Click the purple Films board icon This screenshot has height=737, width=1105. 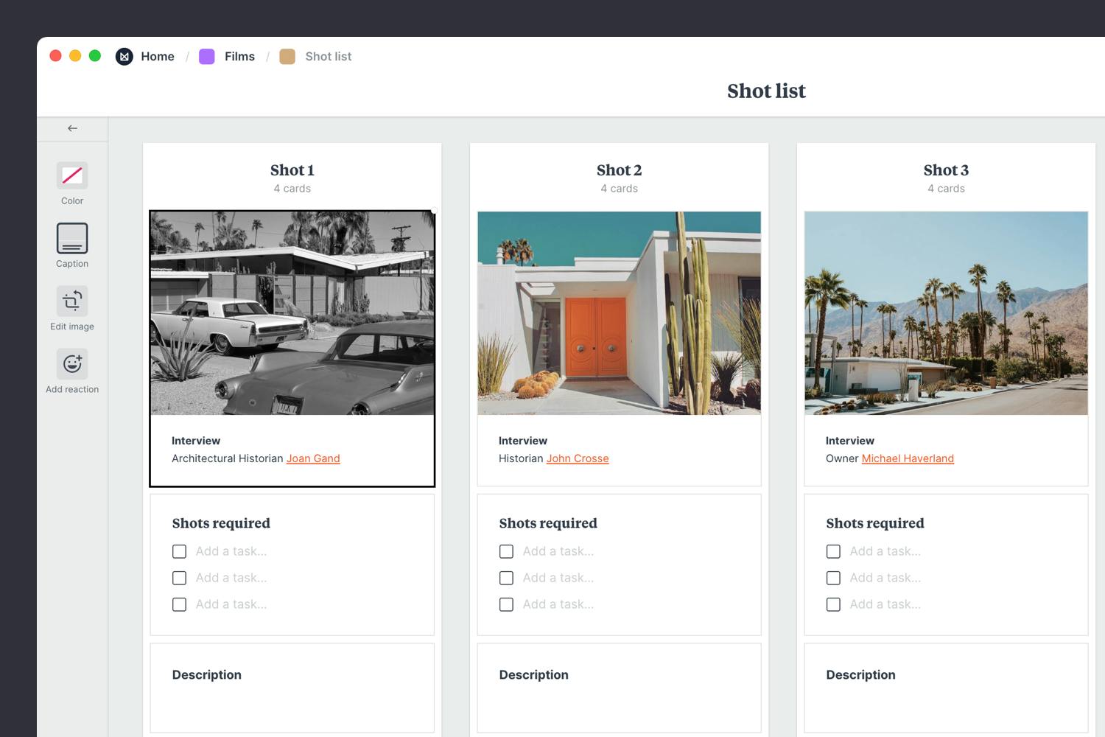pyautogui.click(x=206, y=56)
